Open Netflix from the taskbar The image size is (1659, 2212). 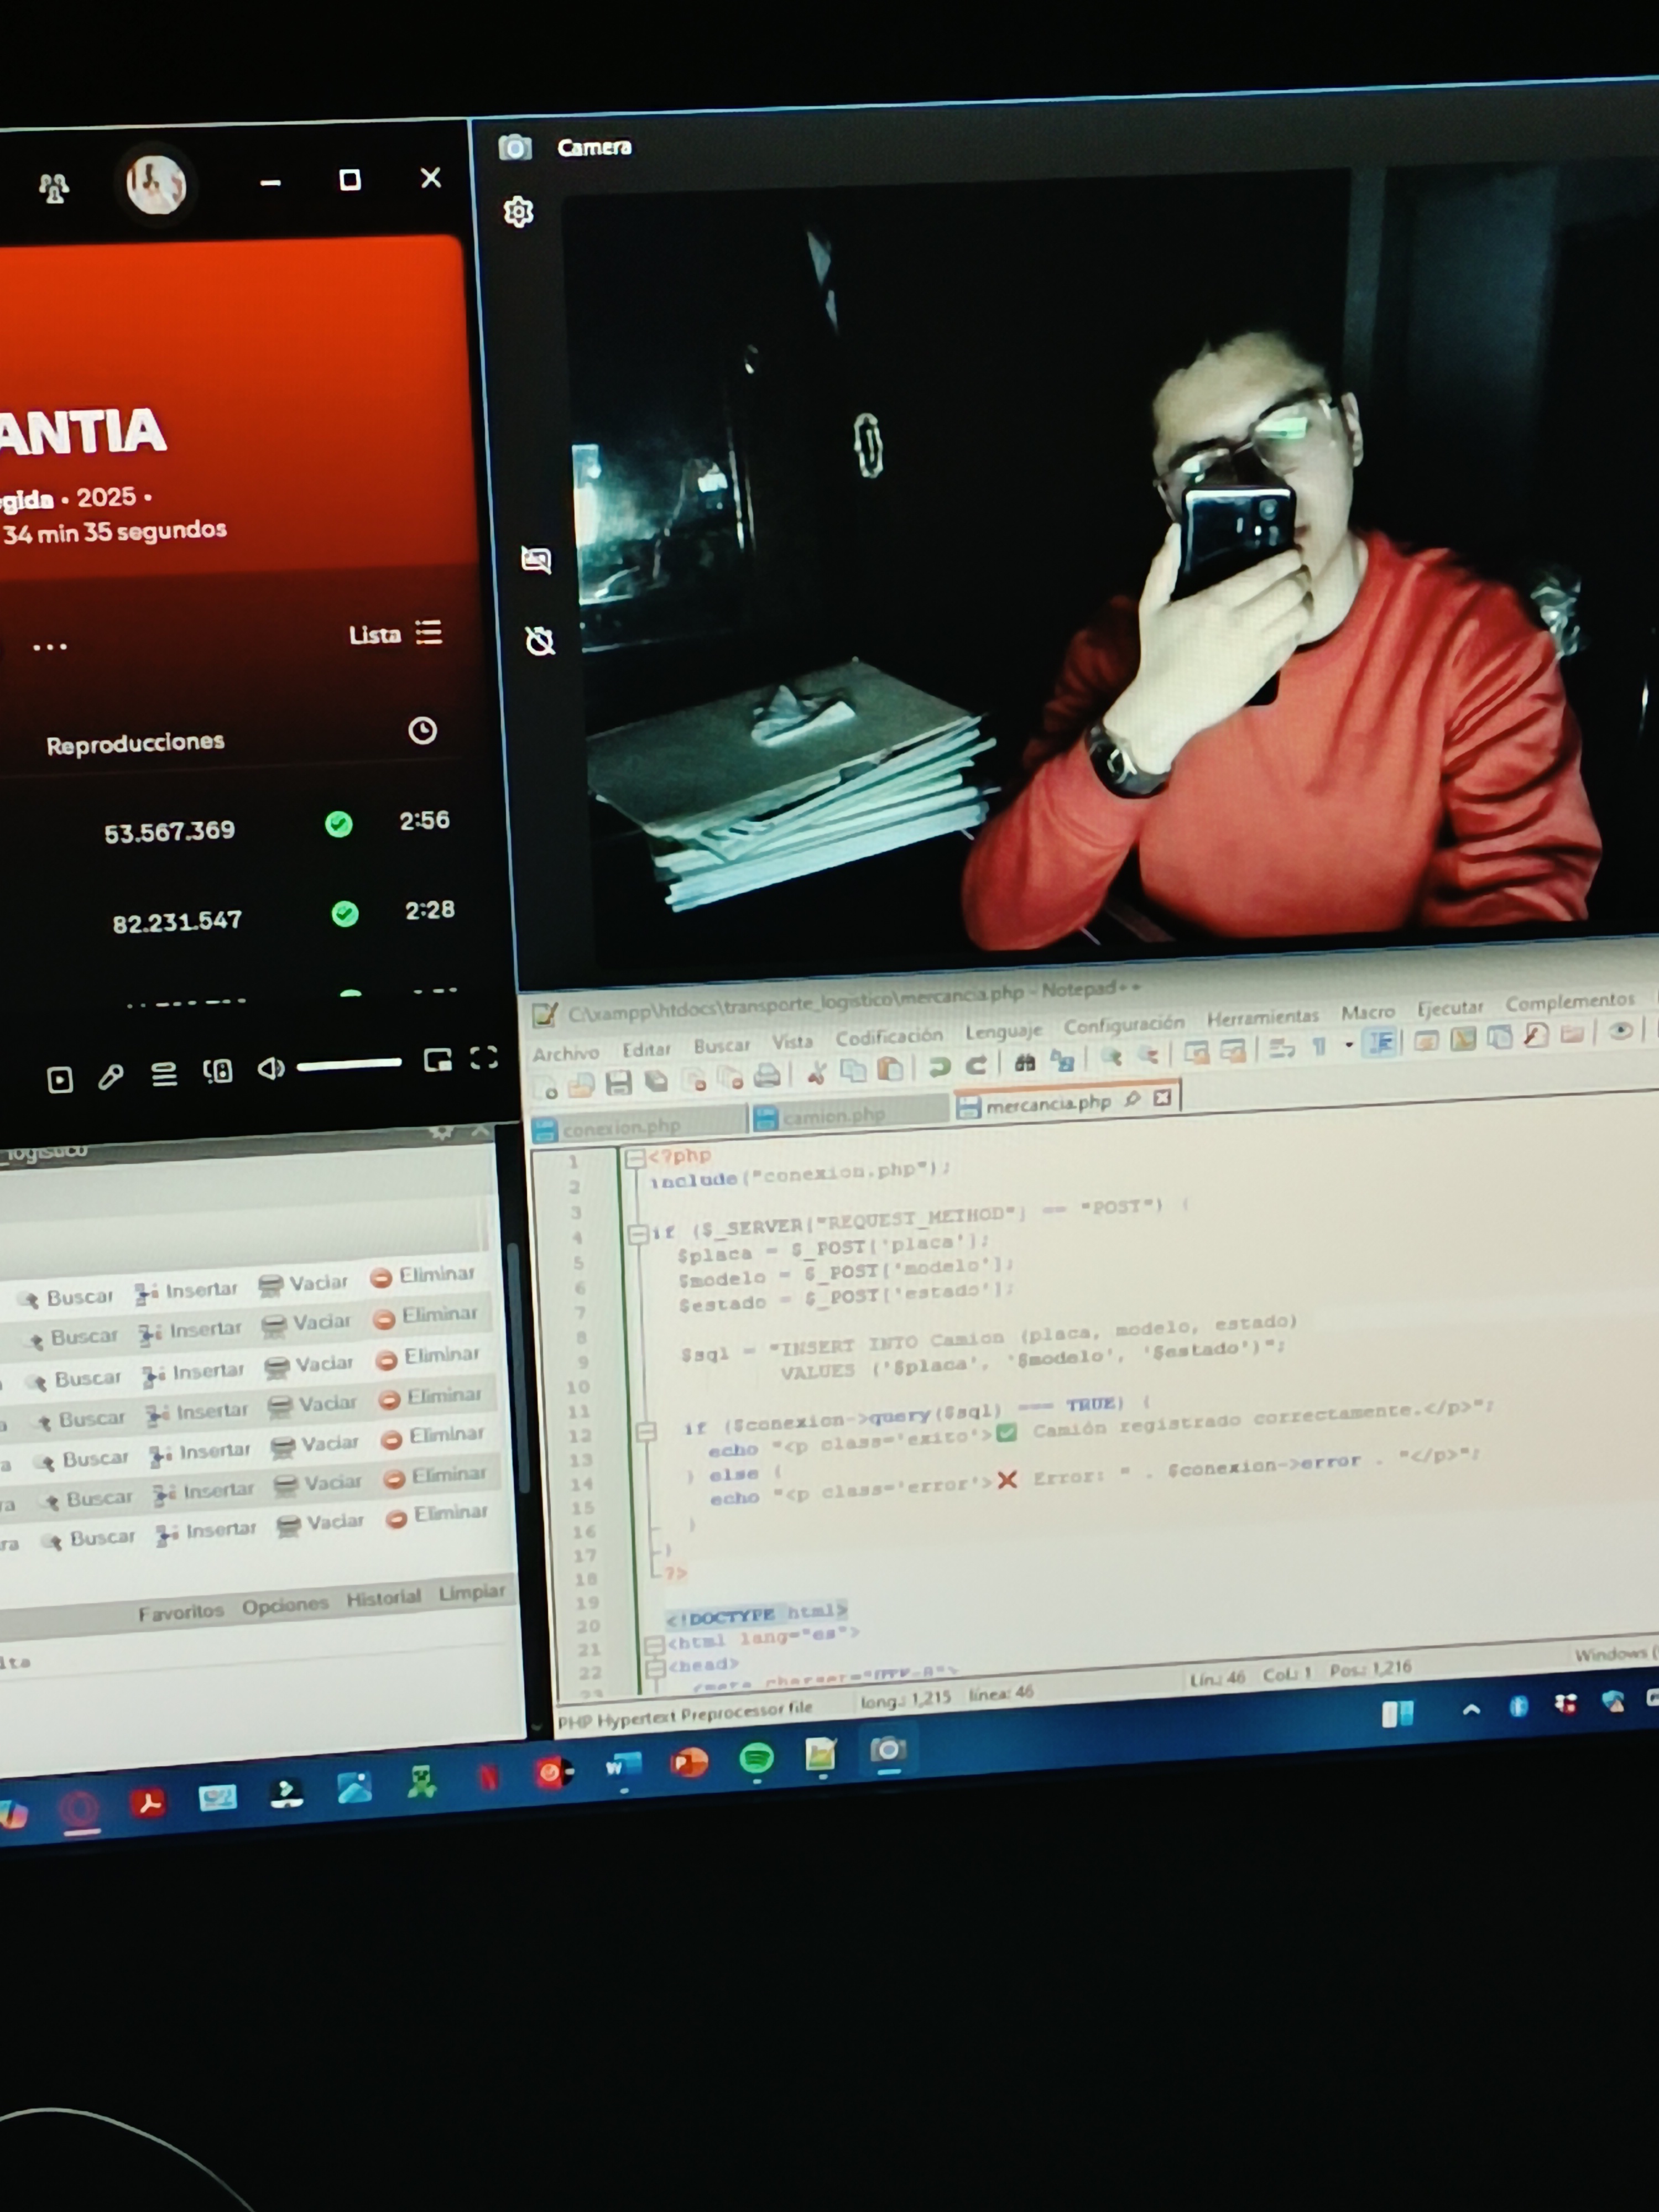[489, 1777]
